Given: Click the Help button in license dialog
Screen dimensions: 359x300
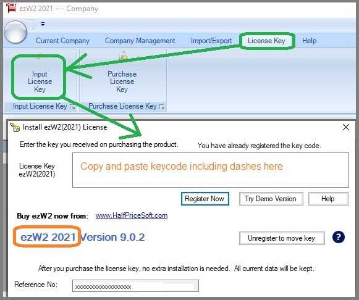Looking at the screenshot, I should (328, 199).
